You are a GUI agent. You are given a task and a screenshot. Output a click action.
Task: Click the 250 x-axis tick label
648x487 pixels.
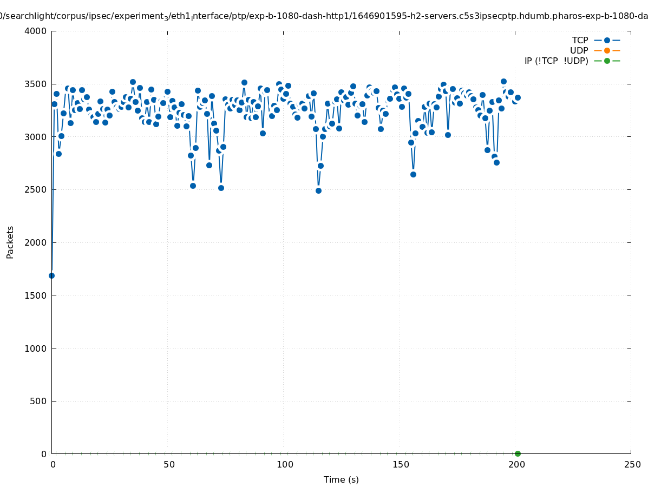632,464
